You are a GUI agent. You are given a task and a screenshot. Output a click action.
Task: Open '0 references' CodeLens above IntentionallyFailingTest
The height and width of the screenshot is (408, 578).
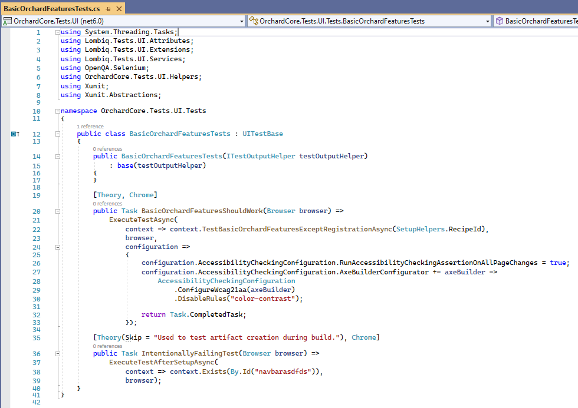[x=107, y=346]
